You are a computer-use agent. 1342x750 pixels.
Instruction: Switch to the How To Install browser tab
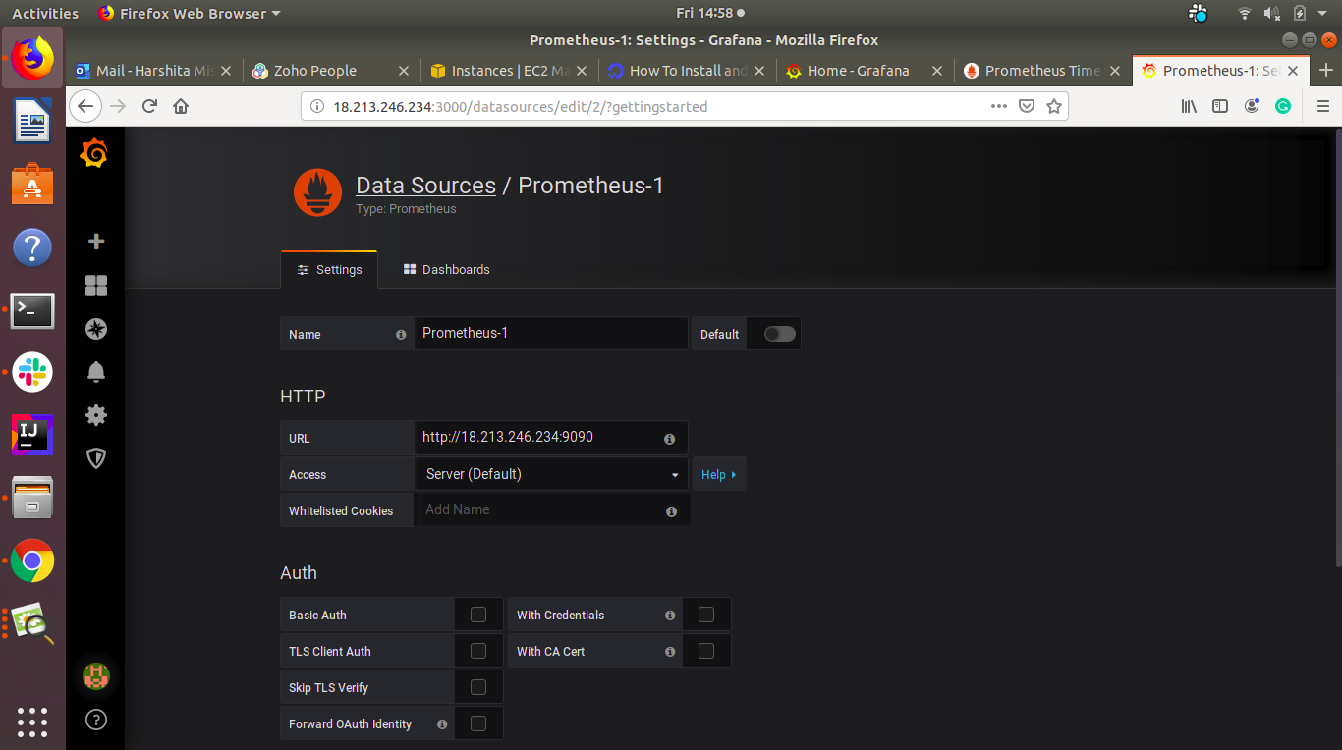pyautogui.click(x=687, y=71)
